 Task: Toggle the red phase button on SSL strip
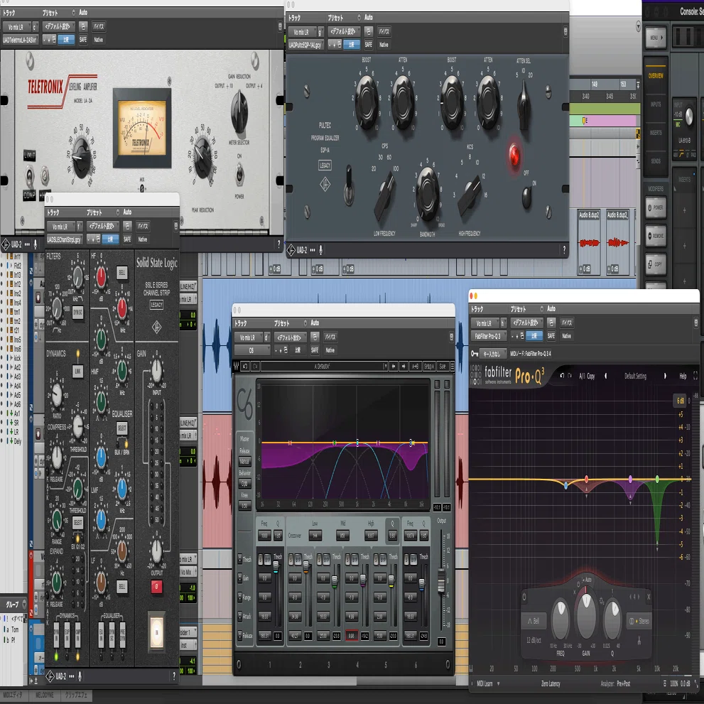pos(156,586)
